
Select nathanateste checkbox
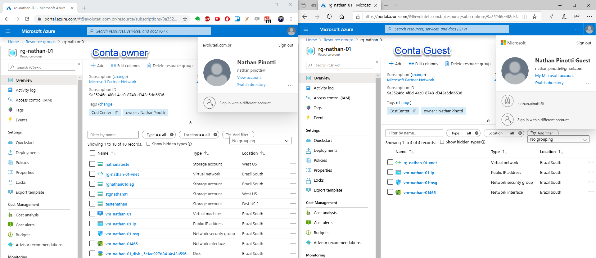click(x=92, y=164)
